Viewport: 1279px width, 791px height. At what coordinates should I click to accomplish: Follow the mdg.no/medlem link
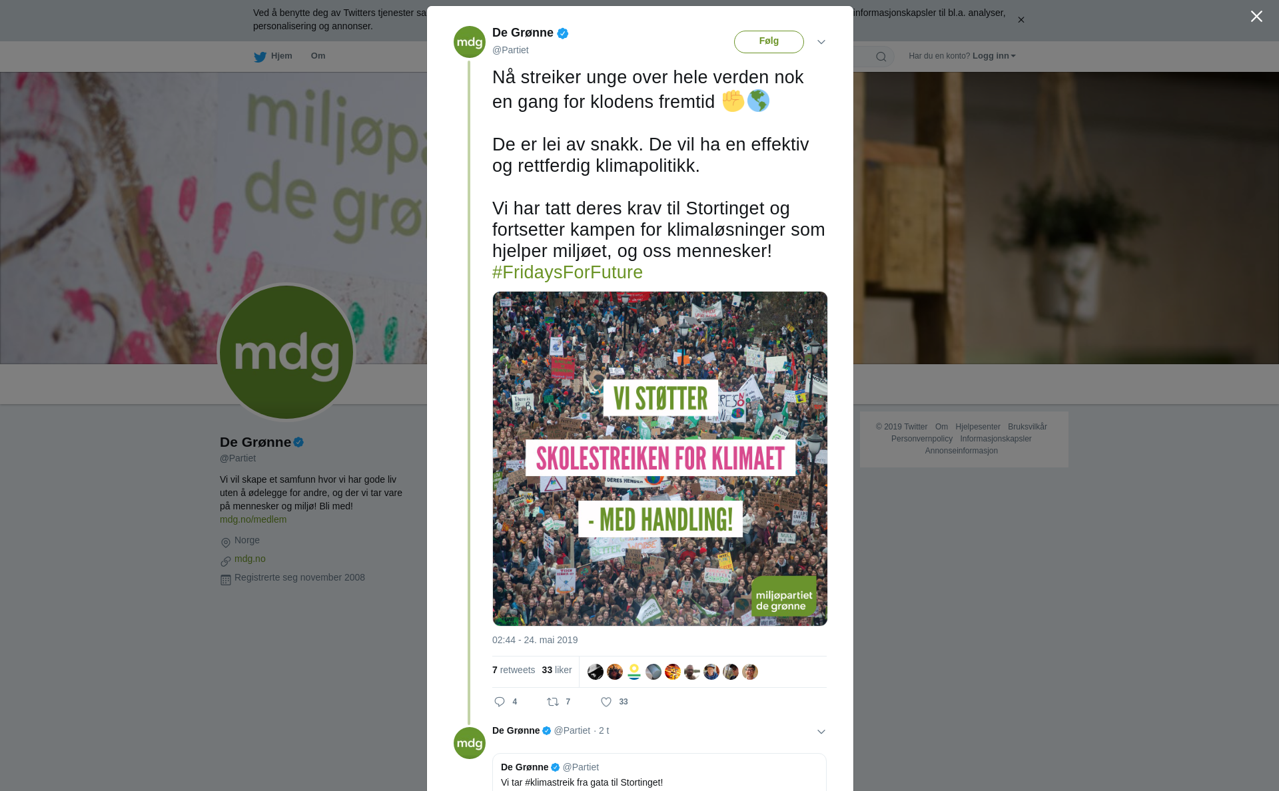[x=253, y=519]
